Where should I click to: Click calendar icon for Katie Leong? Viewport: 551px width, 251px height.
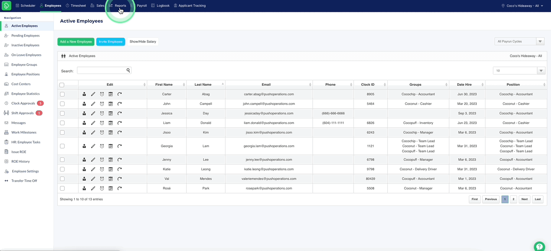pos(111,169)
